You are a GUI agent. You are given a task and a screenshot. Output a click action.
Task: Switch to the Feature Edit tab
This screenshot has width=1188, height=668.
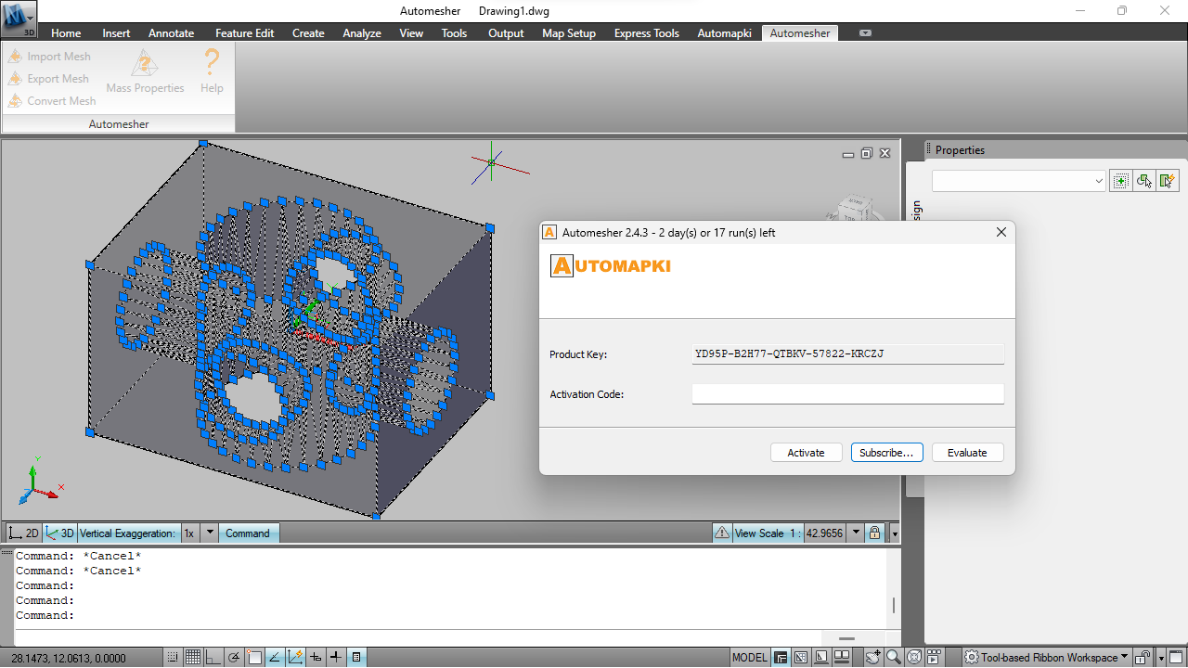[x=245, y=32]
